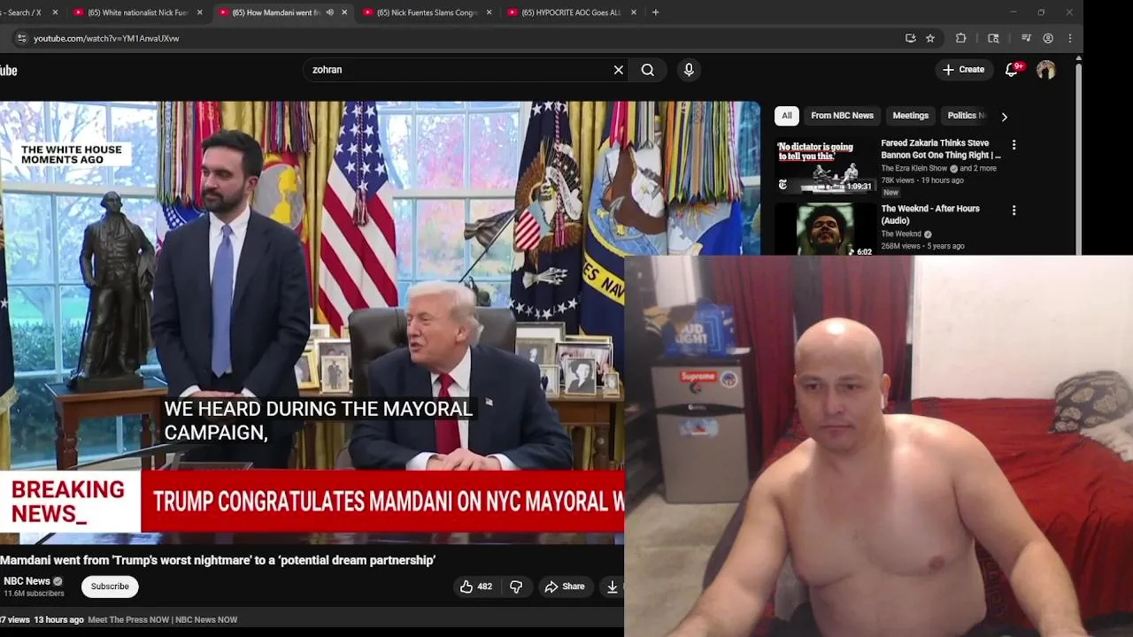Select the 'From NBC News' filter chip
Viewport: 1133px width, 637px height.
click(842, 116)
